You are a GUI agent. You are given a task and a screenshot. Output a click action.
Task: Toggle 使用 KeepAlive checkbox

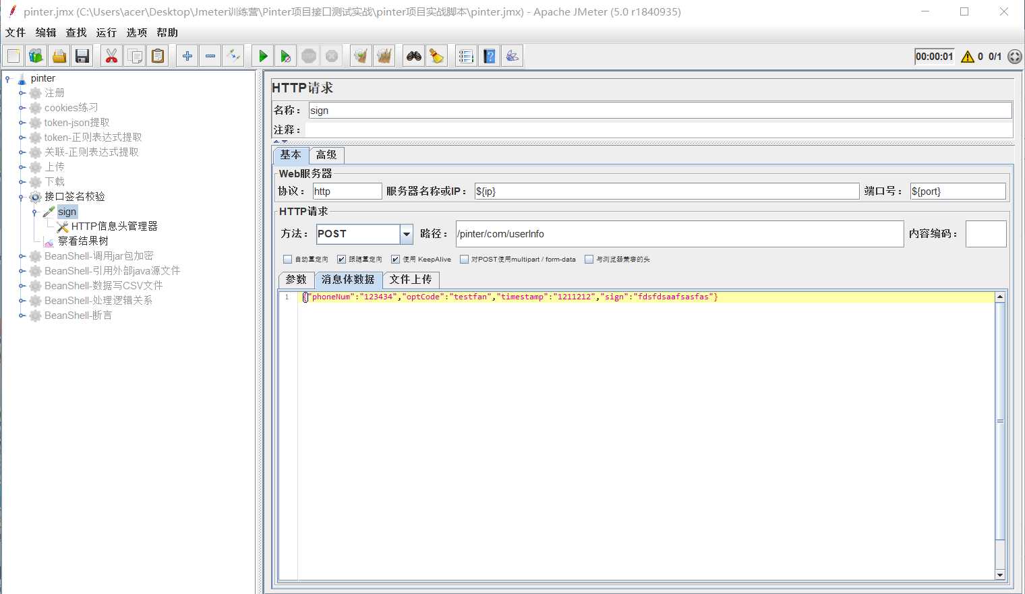click(396, 259)
